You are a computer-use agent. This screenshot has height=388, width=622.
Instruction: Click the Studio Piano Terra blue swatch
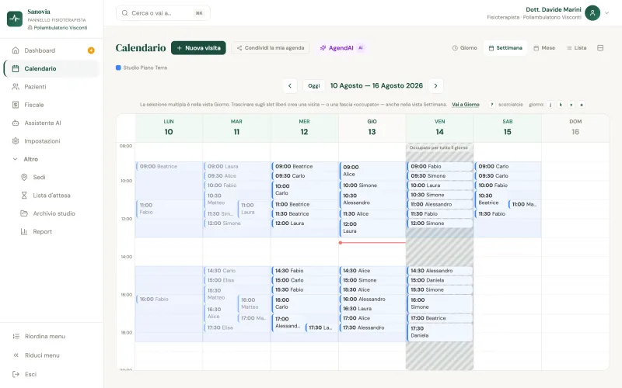(118, 68)
